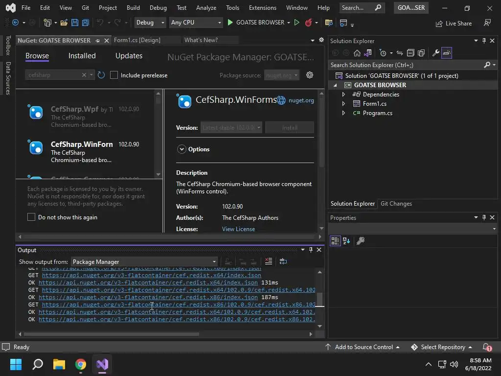Check Do not show this again

pos(31,217)
